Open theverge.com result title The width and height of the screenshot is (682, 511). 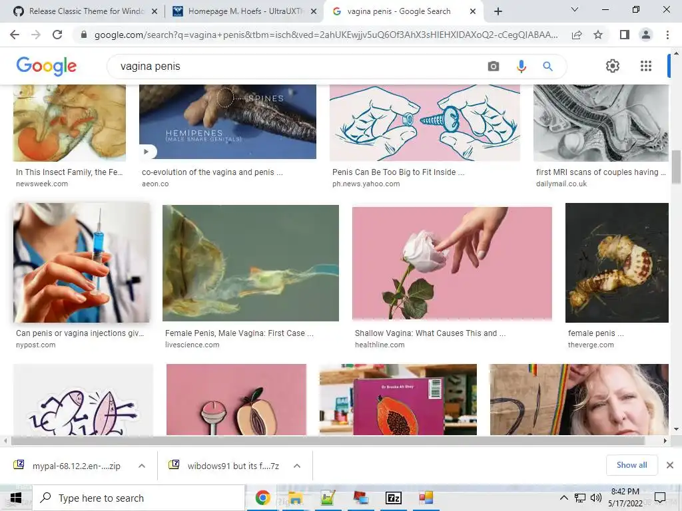pos(595,333)
